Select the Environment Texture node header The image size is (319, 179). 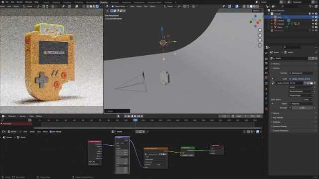click(156, 148)
